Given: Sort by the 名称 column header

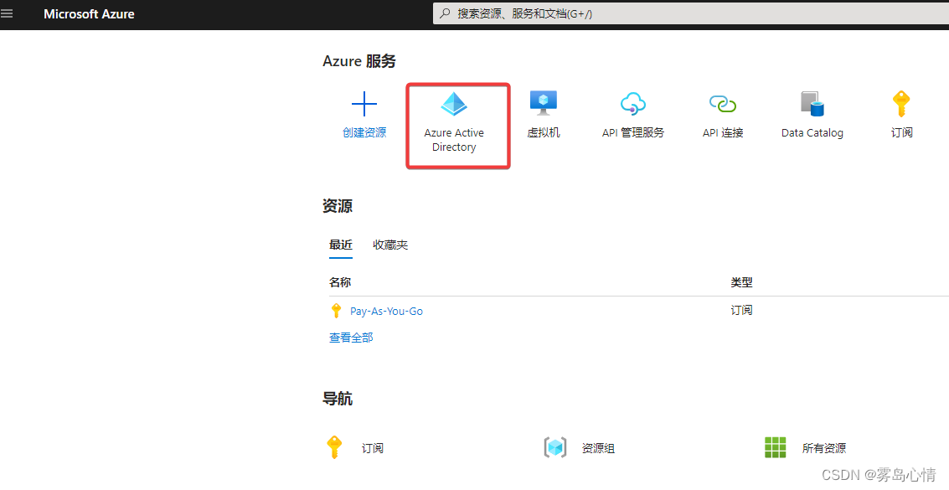Looking at the screenshot, I should tap(340, 282).
